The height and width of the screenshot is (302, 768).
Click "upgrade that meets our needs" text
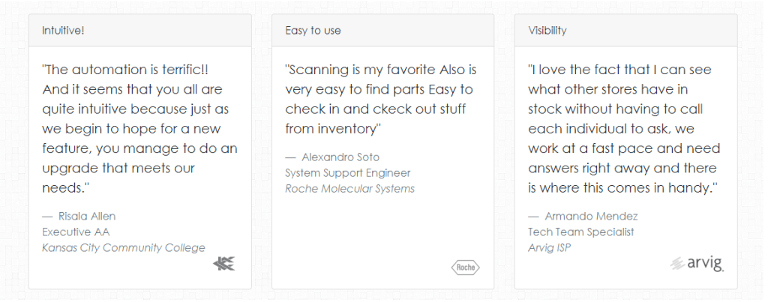click(118, 168)
